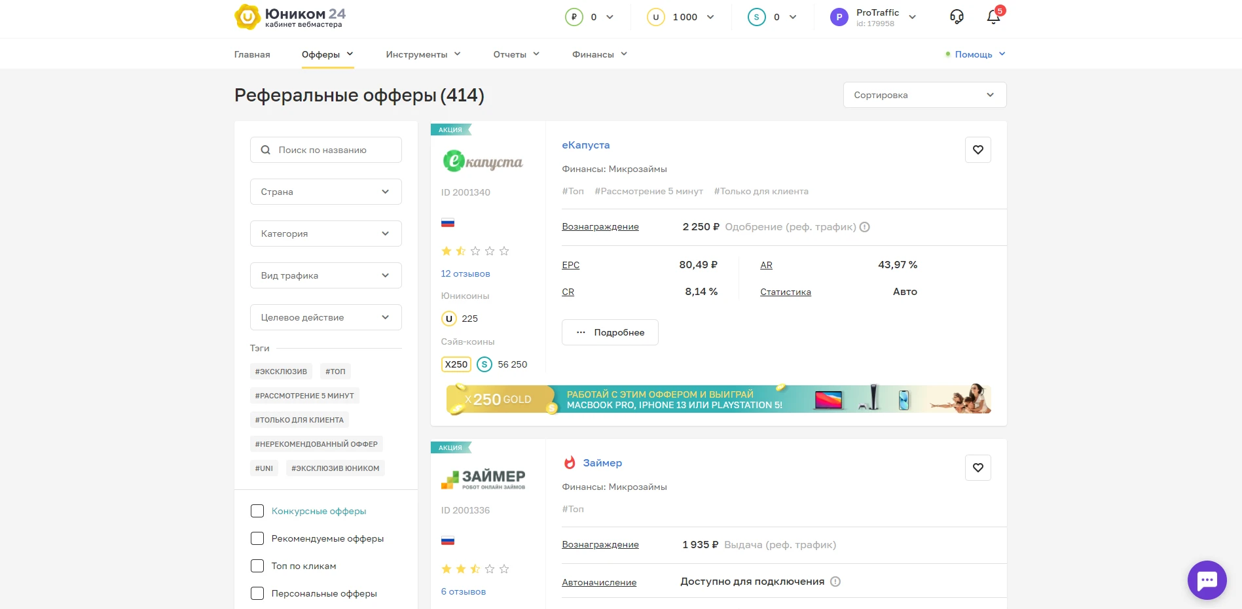This screenshot has width=1242, height=609.
Task: Click the ProTraffic profile avatar
Action: [x=839, y=17]
